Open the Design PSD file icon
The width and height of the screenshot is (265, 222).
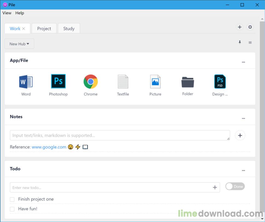pyautogui.click(x=220, y=81)
